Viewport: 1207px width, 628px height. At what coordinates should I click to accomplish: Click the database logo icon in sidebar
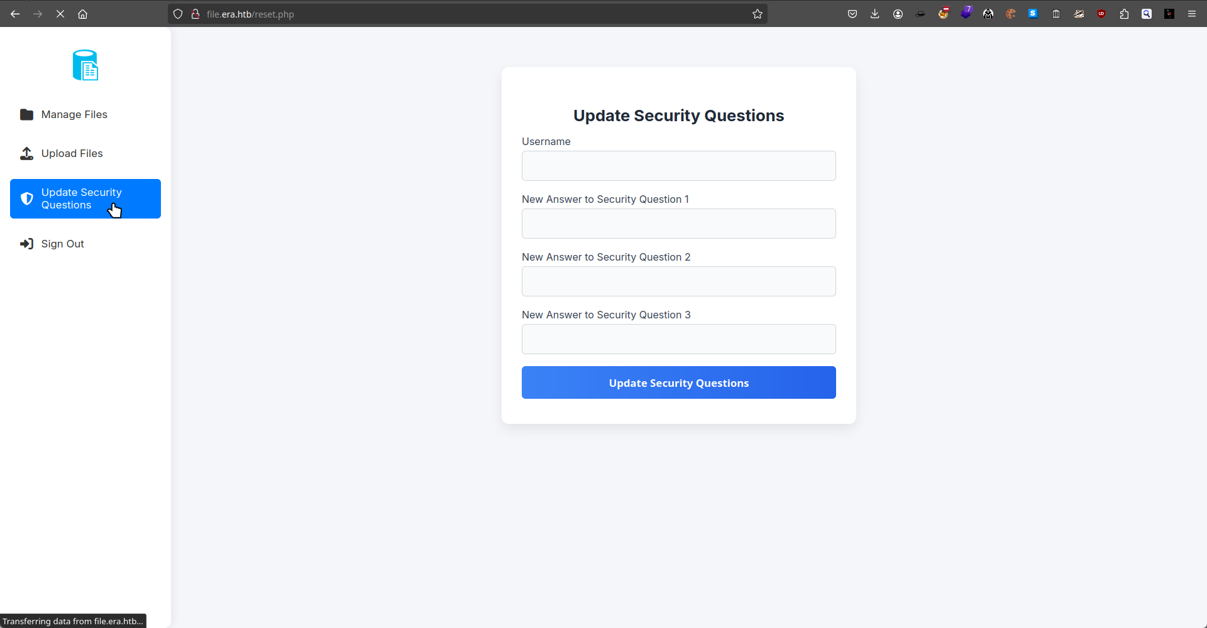(85, 65)
